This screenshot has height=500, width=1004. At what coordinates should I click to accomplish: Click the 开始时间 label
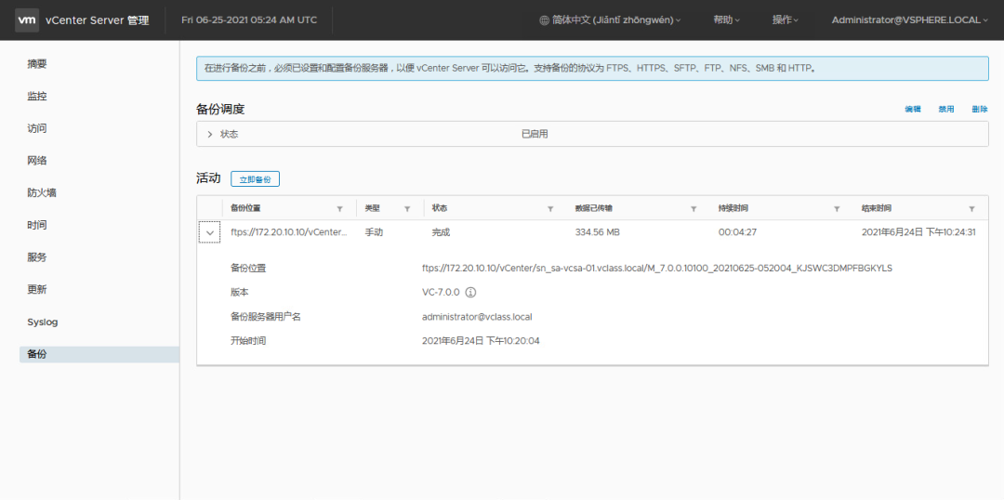[248, 341]
